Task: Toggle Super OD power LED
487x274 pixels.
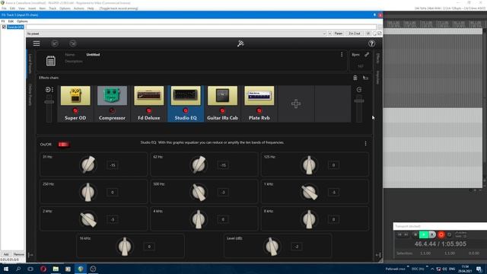Action: click(75, 110)
